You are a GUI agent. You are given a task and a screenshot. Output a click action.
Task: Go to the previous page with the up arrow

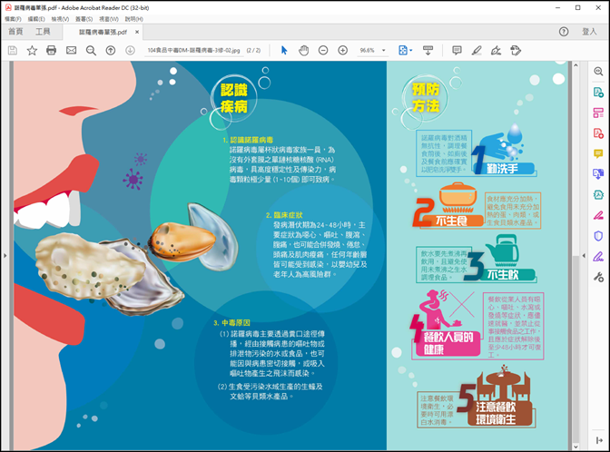click(111, 50)
